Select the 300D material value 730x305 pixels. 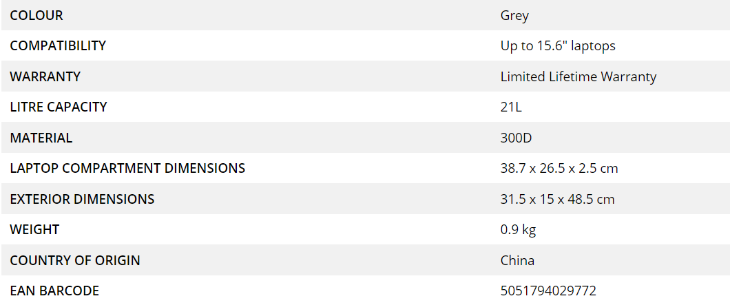(517, 138)
